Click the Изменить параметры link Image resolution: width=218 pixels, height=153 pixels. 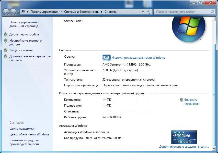tap(191, 101)
